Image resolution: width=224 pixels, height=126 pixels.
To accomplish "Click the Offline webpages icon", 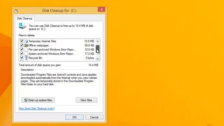I will click(x=26, y=45).
